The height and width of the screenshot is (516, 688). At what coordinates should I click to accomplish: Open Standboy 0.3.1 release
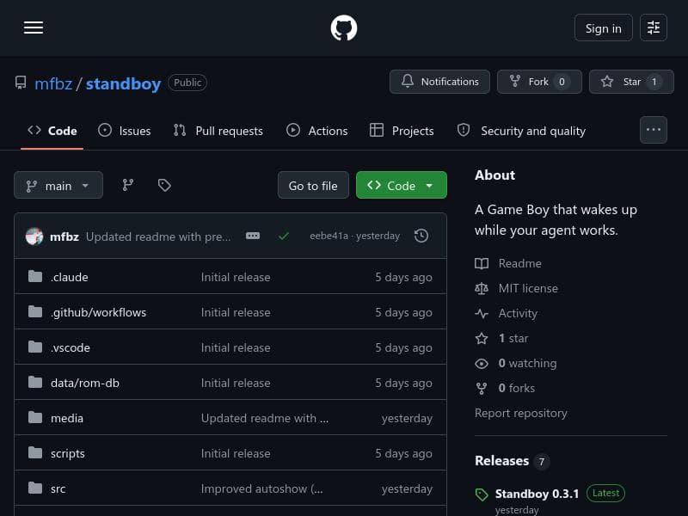pyautogui.click(x=537, y=494)
